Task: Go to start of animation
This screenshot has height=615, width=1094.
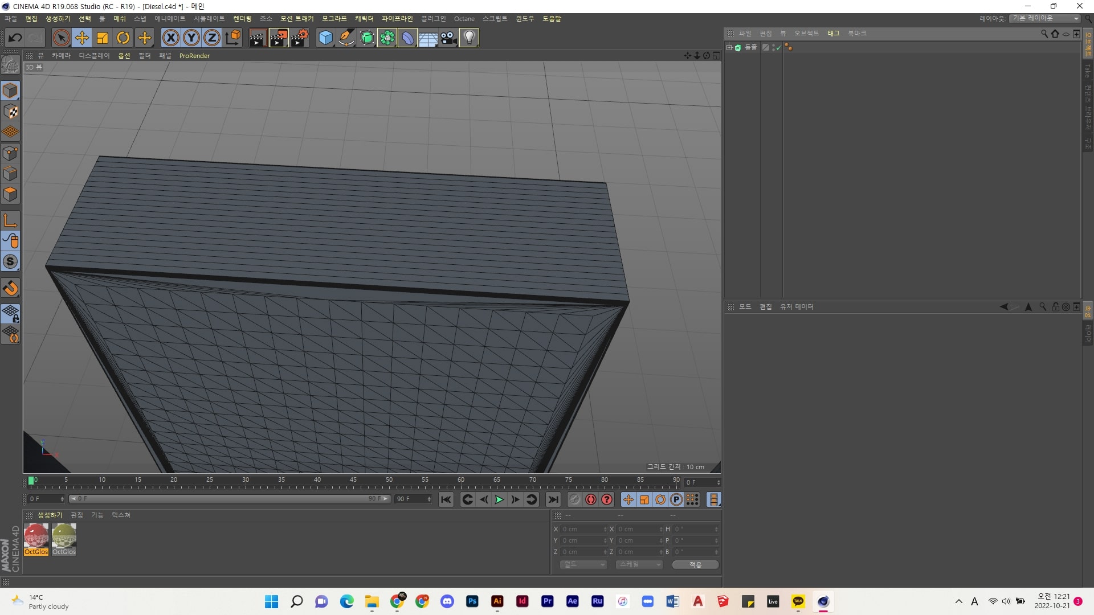Action: click(446, 499)
